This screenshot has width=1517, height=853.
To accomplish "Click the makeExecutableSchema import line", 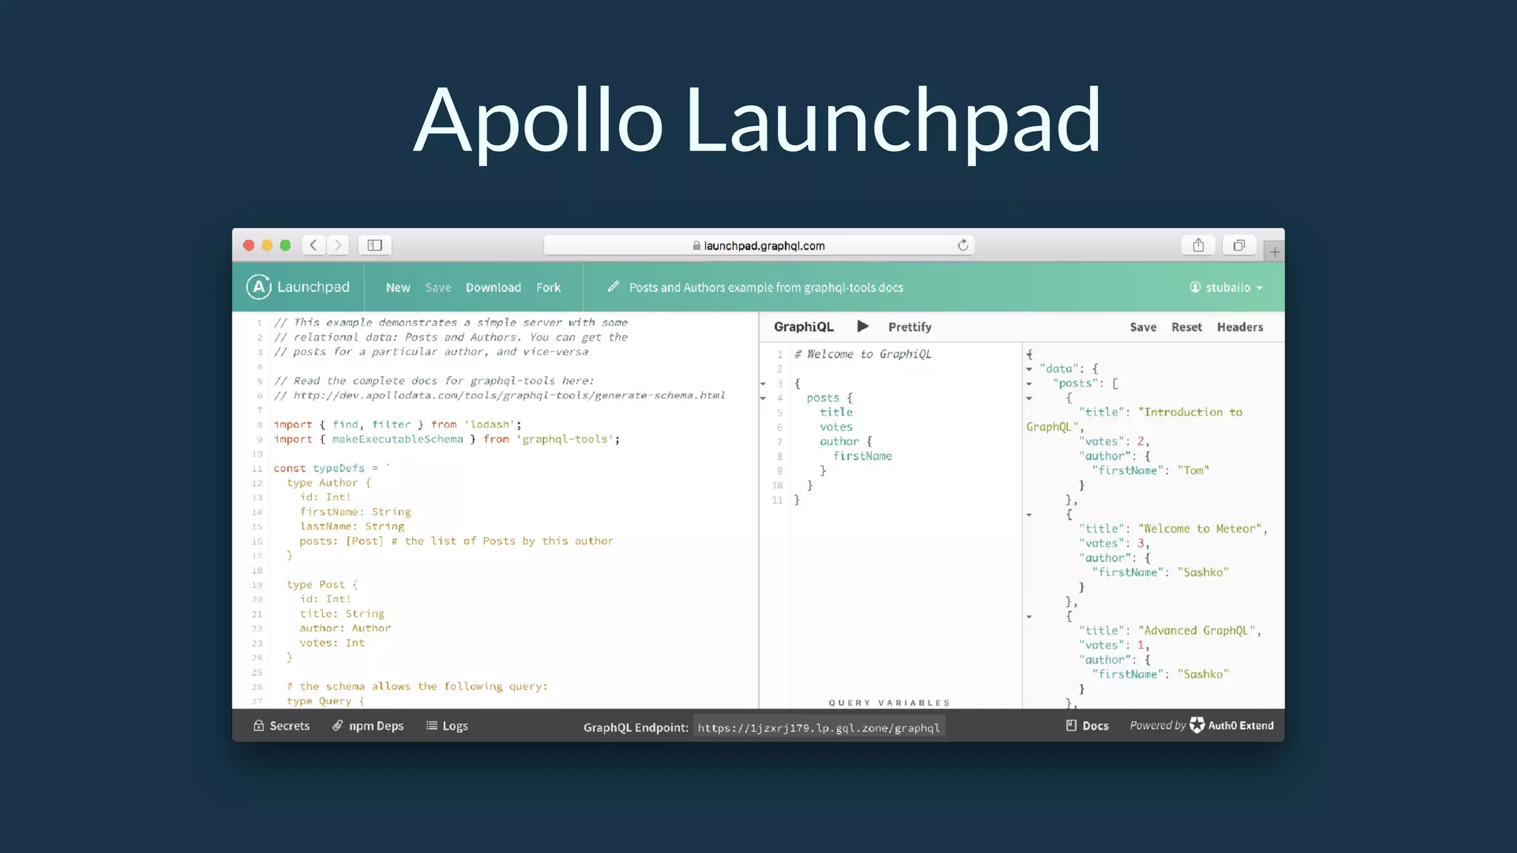I will tap(447, 439).
